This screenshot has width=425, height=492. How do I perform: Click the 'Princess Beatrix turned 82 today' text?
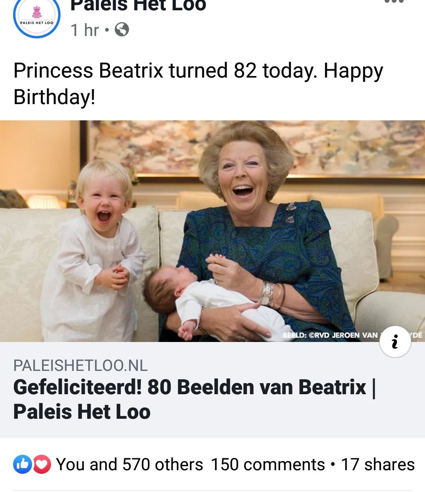pyautogui.click(x=198, y=71)
